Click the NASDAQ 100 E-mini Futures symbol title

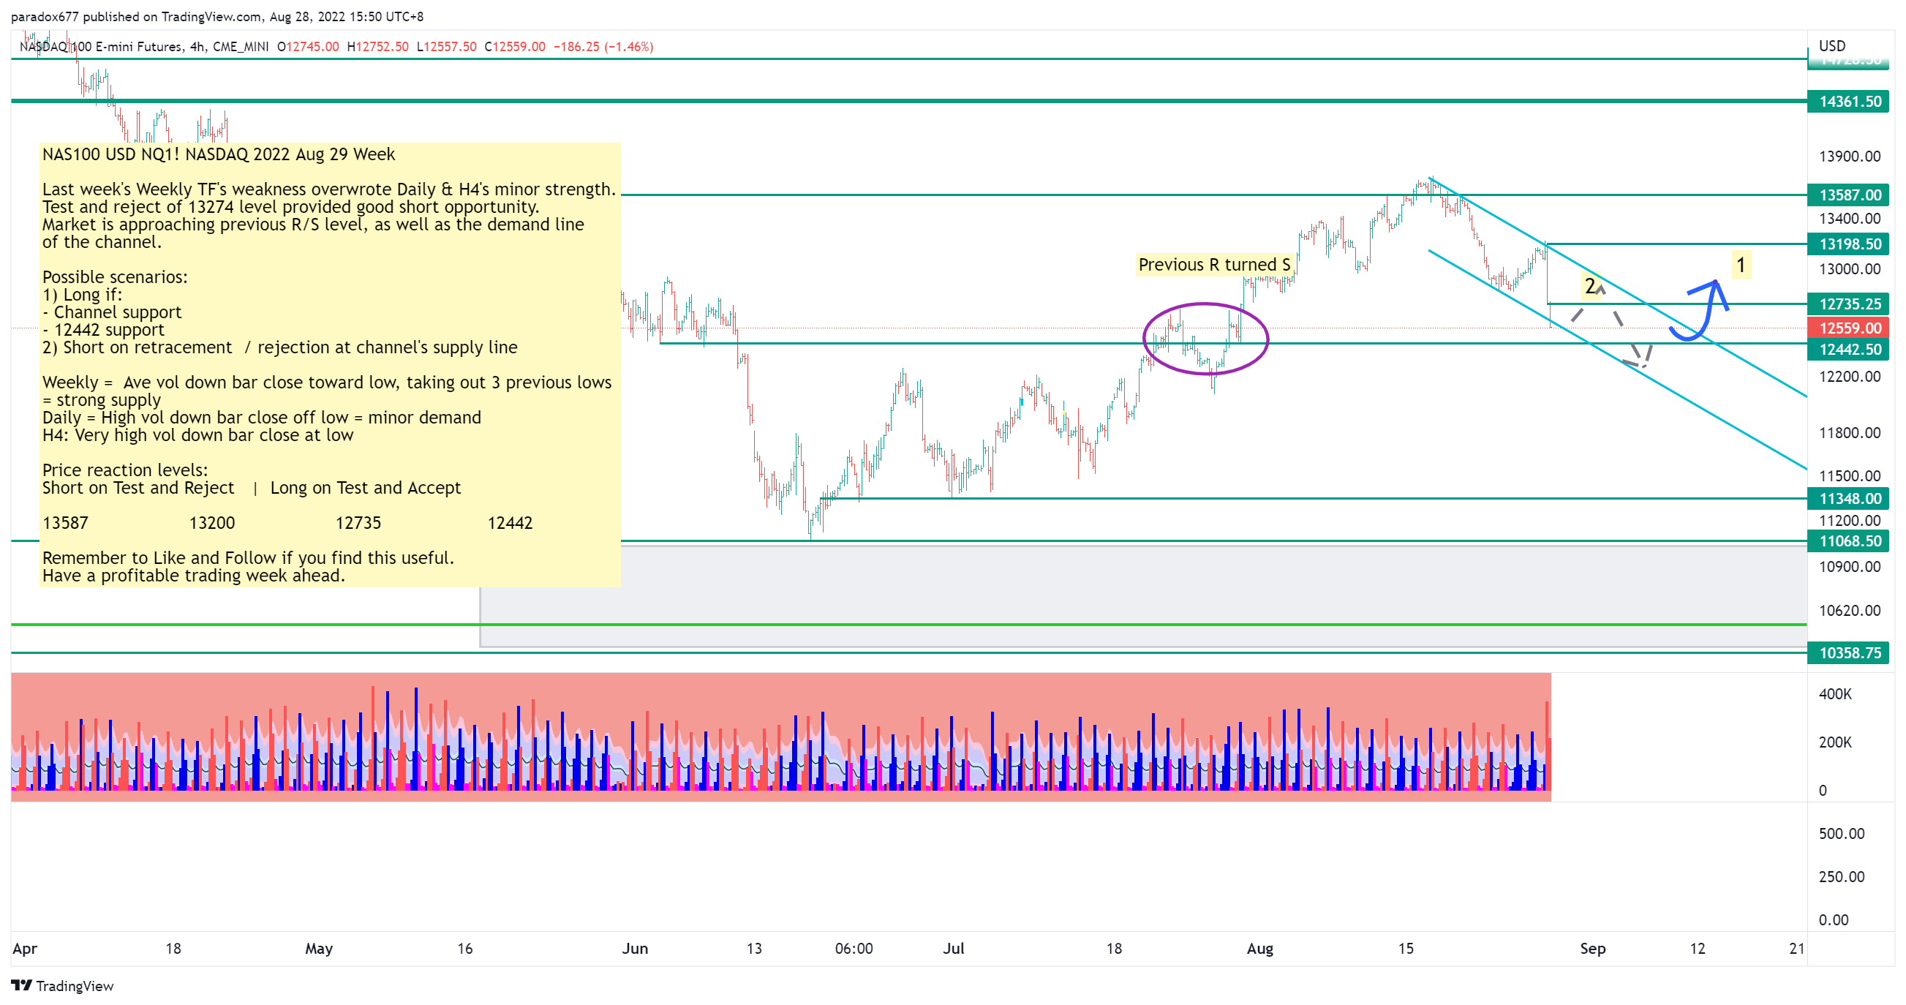click(144, 47)
